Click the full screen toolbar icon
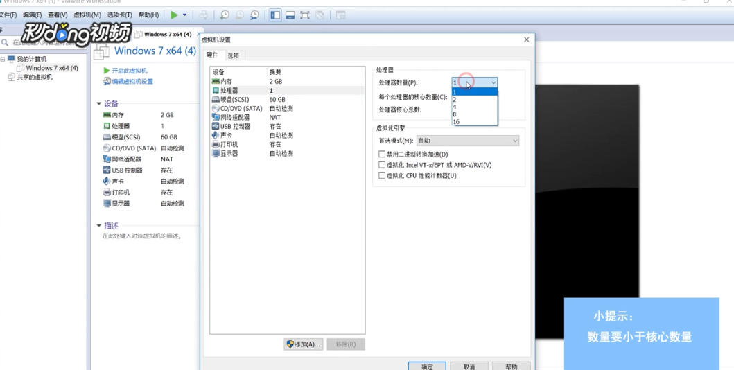 [305, 15]
